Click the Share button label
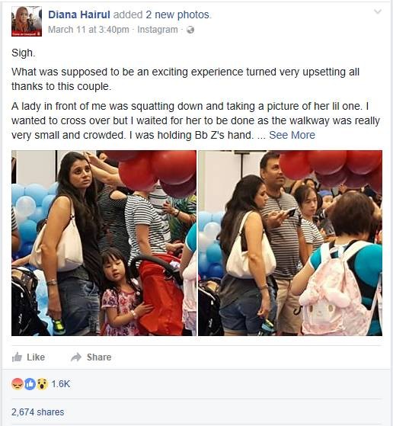 tap(99, 357)
